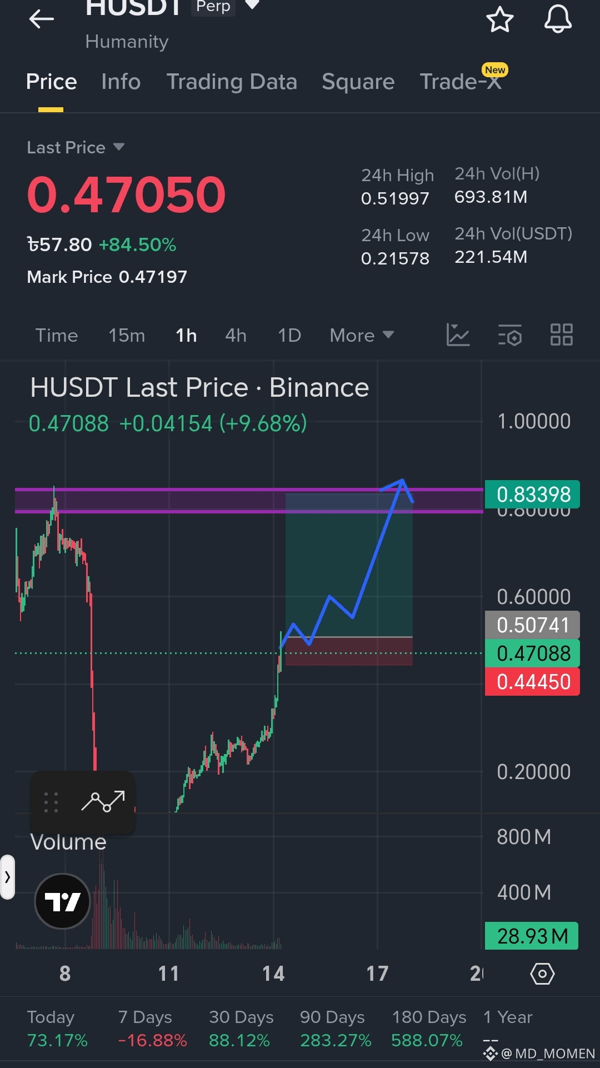Image resolution: width=600 pixels, height=1068 pixels.
Task: Switch to the Square tab
Action: 358,82
